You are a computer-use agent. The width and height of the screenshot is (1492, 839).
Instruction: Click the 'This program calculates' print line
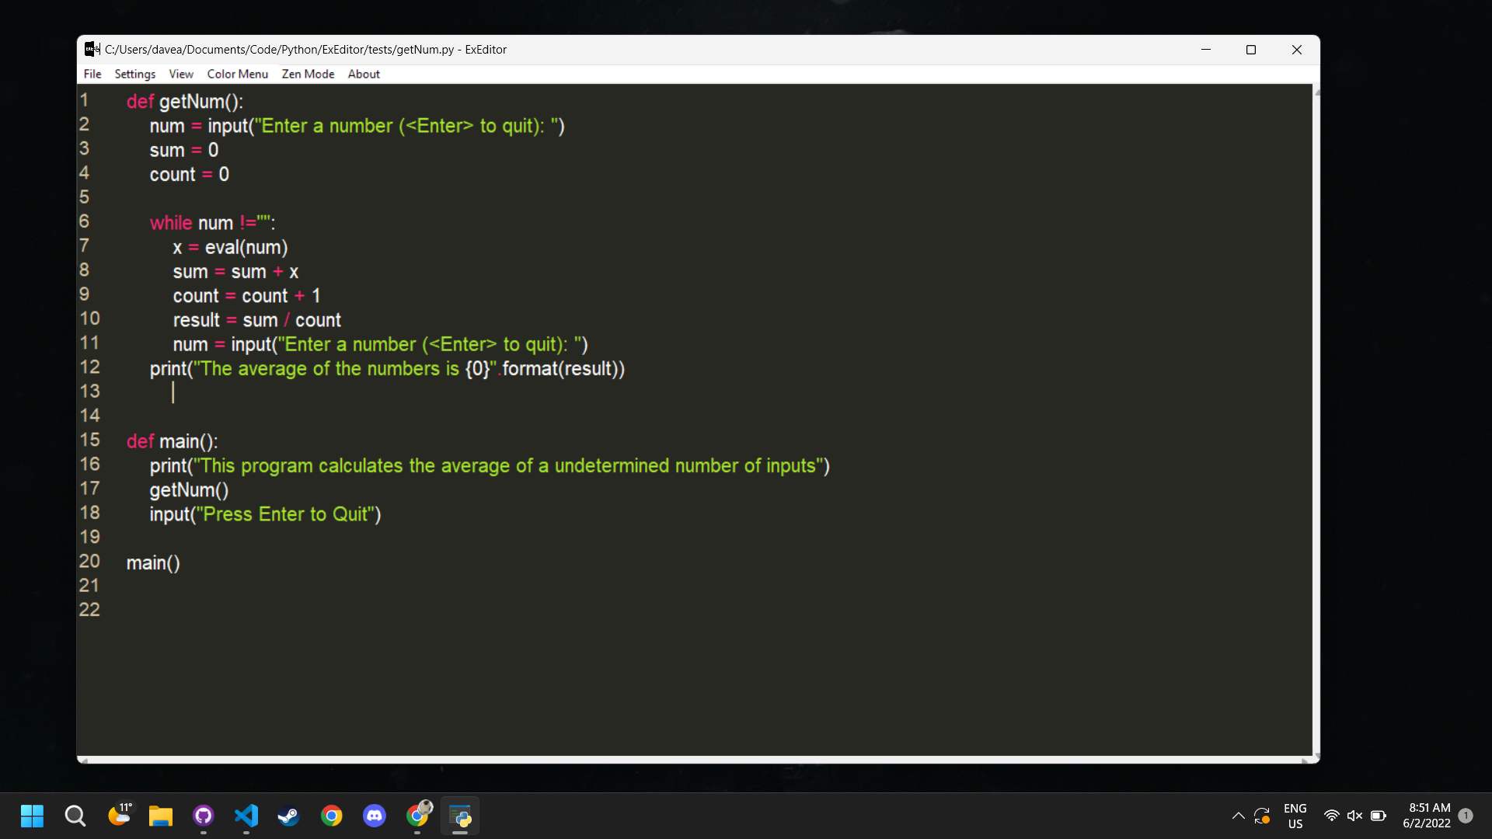click(x=490, y=466)
